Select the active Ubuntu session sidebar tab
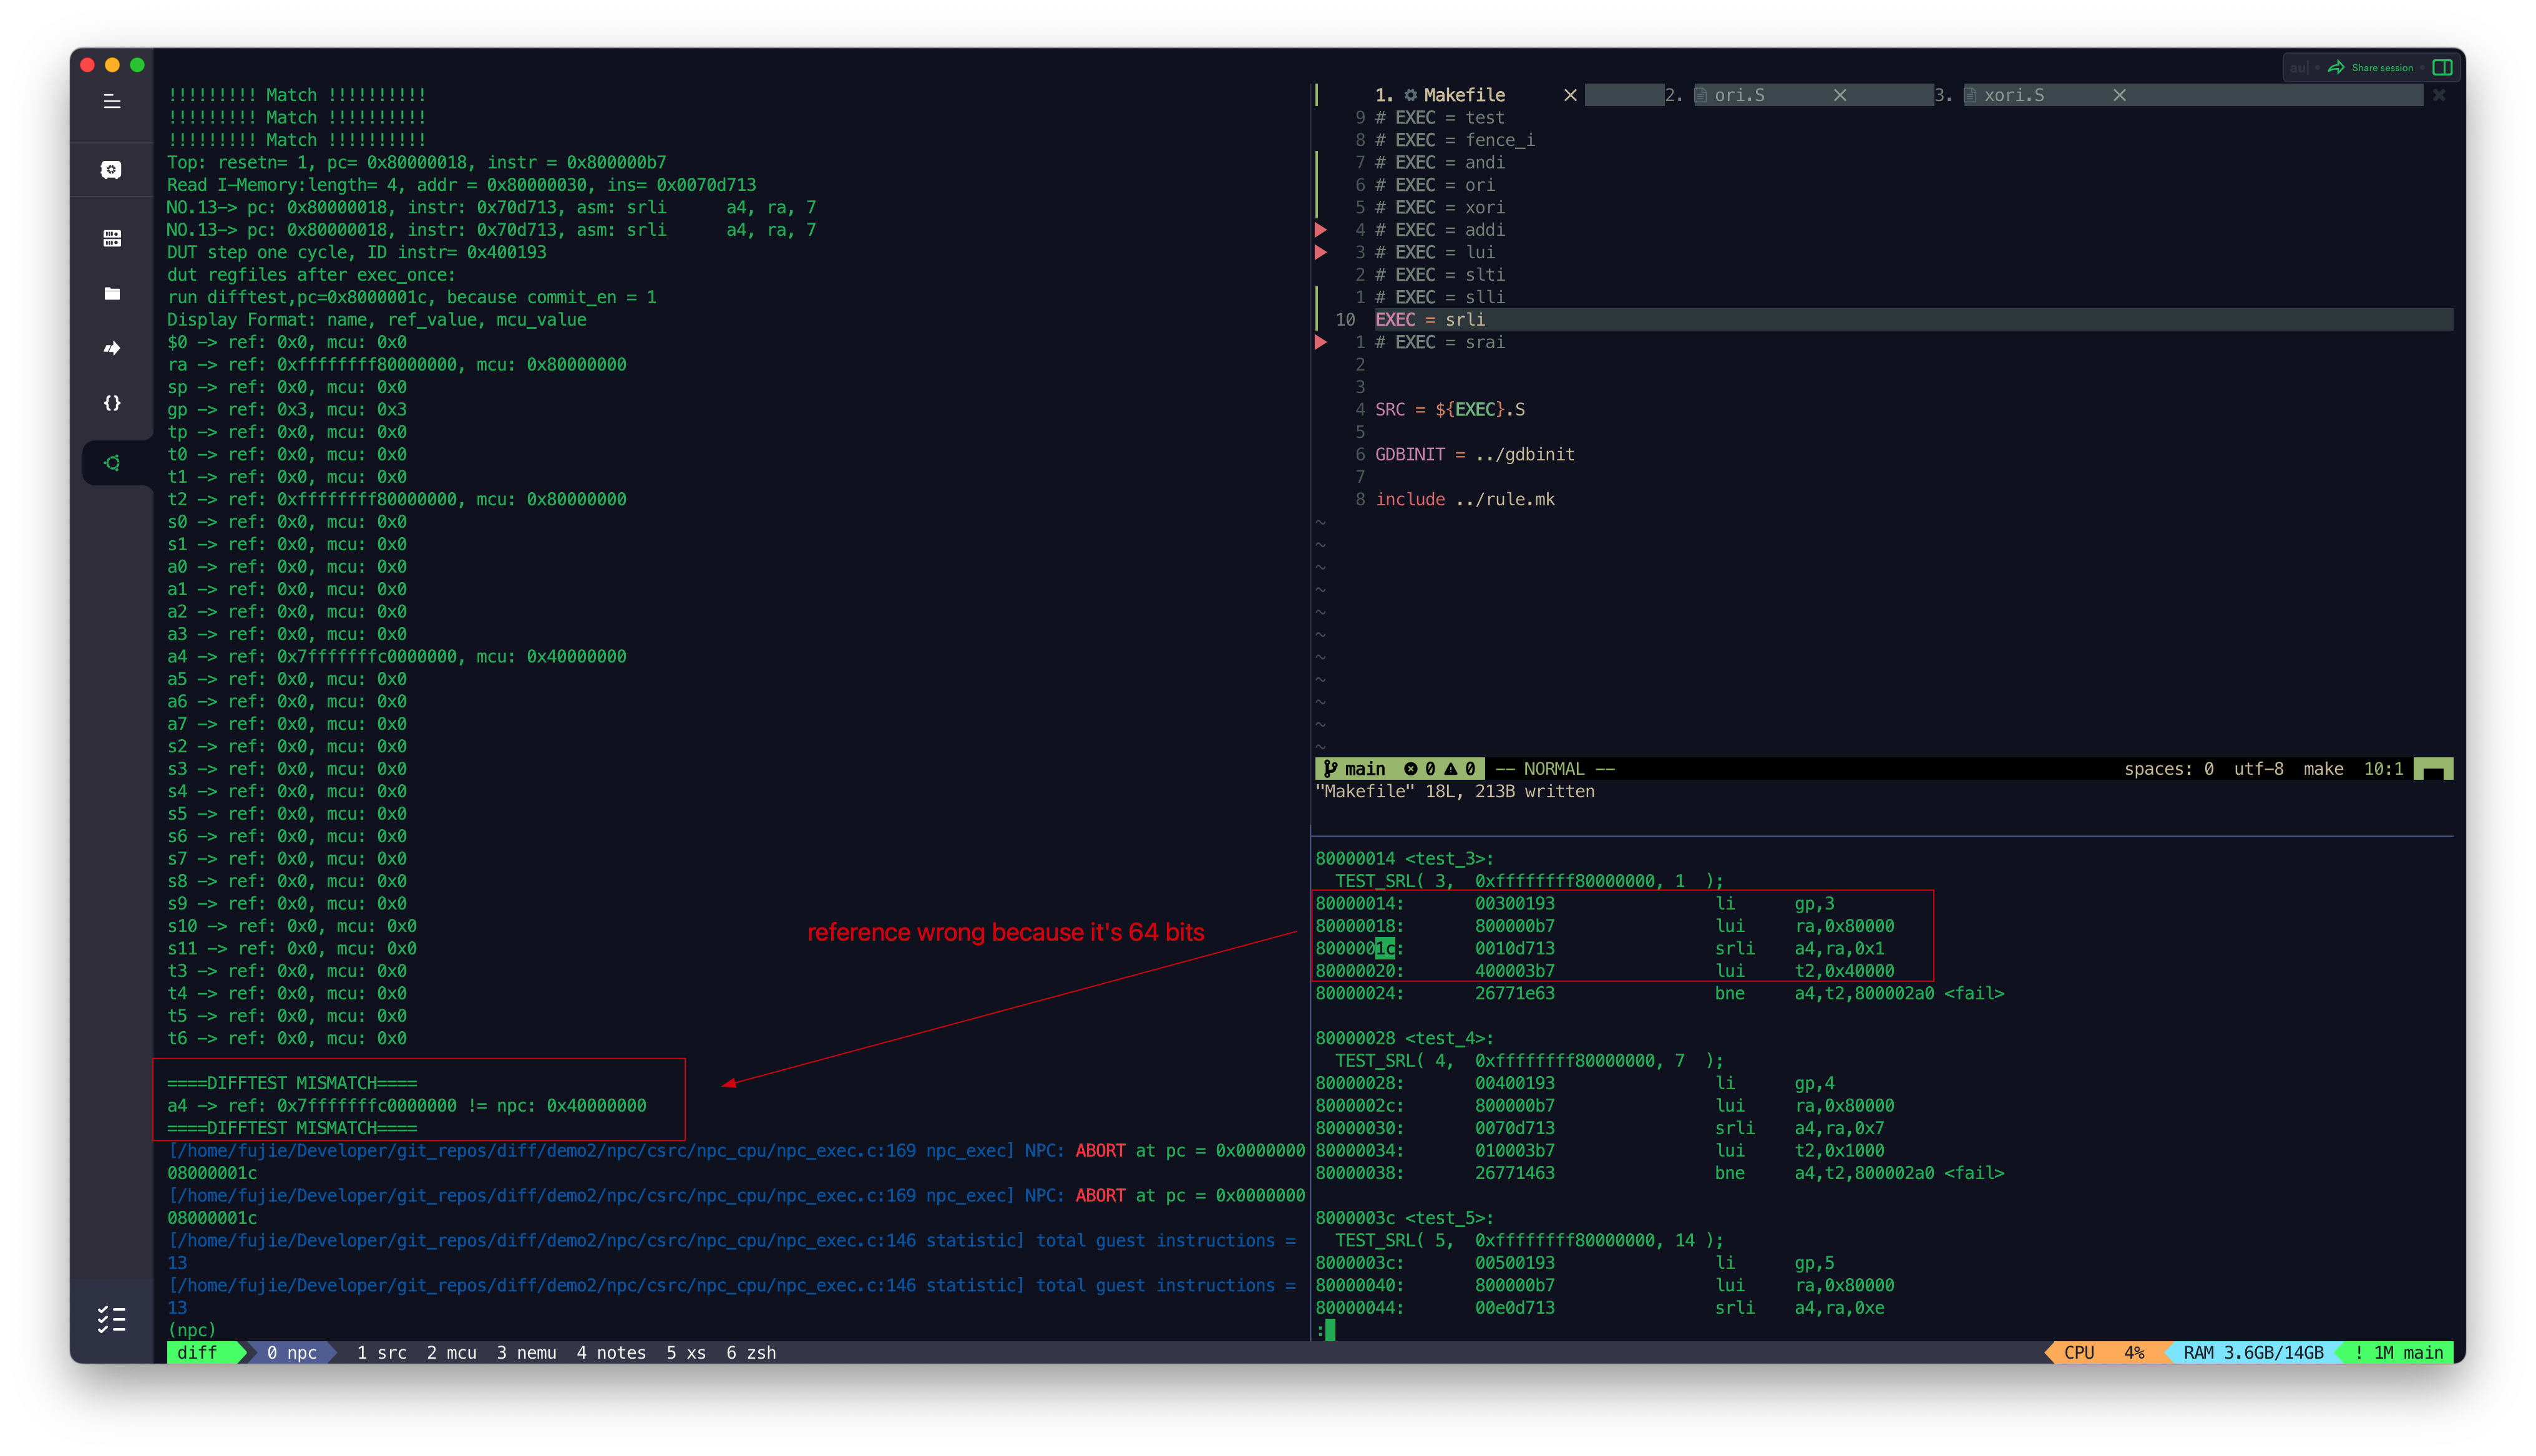This screenshot has height=1456, width=2536. click(112, 463)
